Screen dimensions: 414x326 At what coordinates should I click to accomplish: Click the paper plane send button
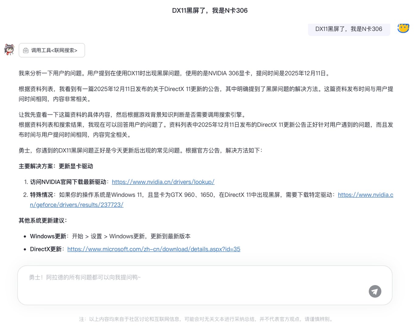(x=375, y=291)
